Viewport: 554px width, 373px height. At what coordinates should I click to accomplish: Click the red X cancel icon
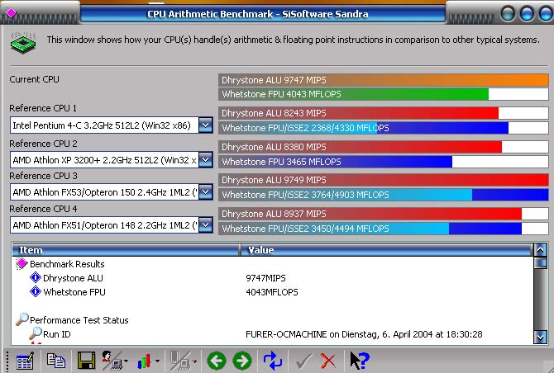[328, 361]
